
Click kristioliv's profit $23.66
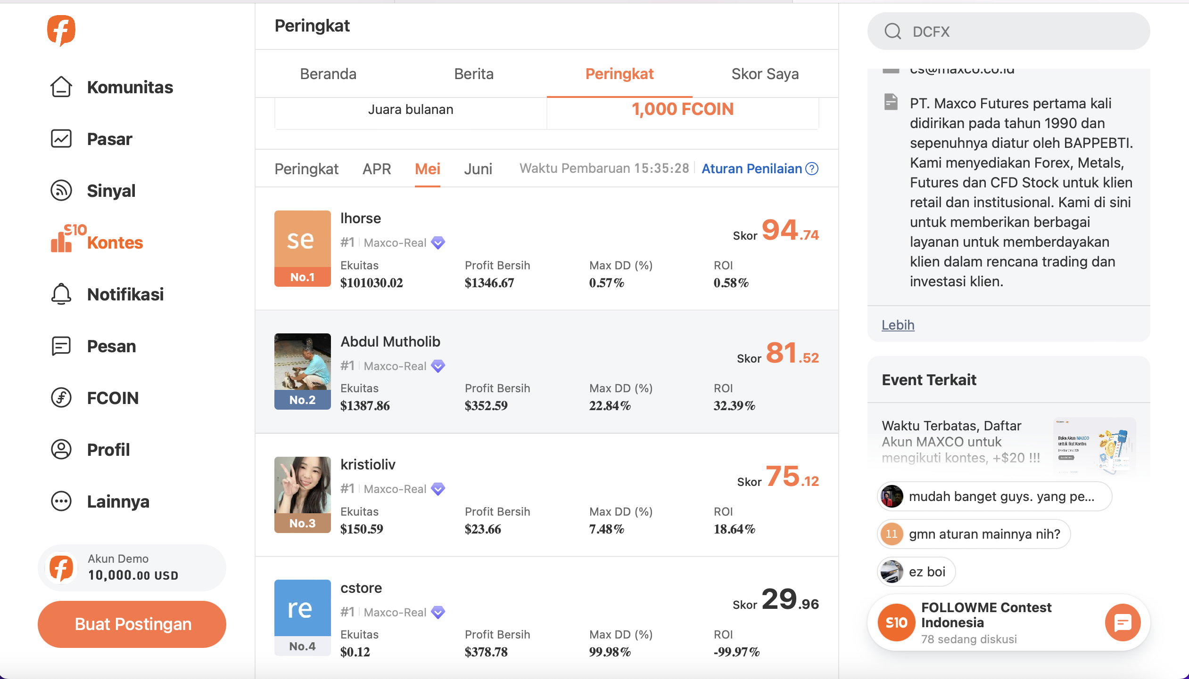click(483, 529)
